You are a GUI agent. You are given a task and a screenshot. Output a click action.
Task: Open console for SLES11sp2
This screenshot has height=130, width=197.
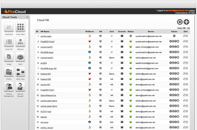click(x=122, y=111)
